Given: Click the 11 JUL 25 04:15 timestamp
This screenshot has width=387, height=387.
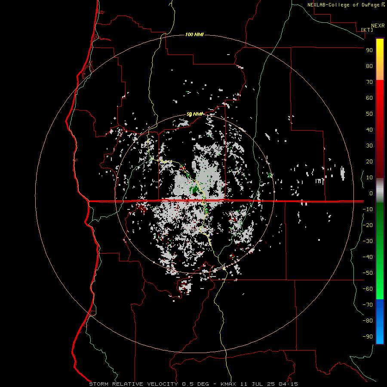Looking at the screenshot, I should 269,384.
